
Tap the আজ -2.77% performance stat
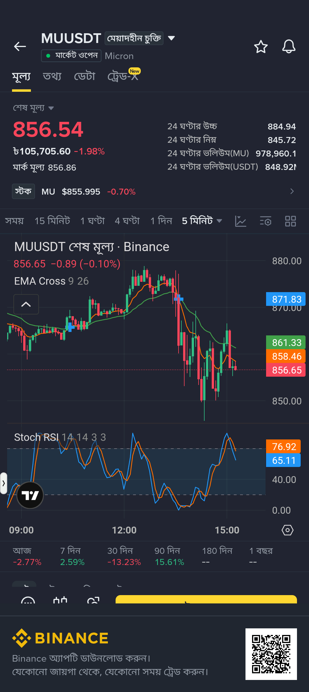[x=27, y=556]
